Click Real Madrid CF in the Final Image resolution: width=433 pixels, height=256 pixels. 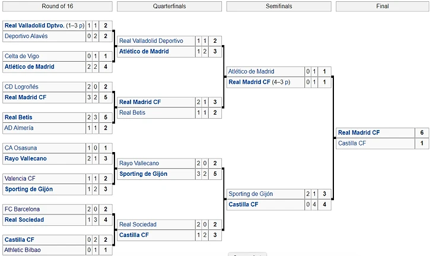coord(359,133)
